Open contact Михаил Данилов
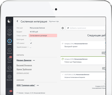The width and height of the screenshot is (112, 95). (x=24, y=60)
